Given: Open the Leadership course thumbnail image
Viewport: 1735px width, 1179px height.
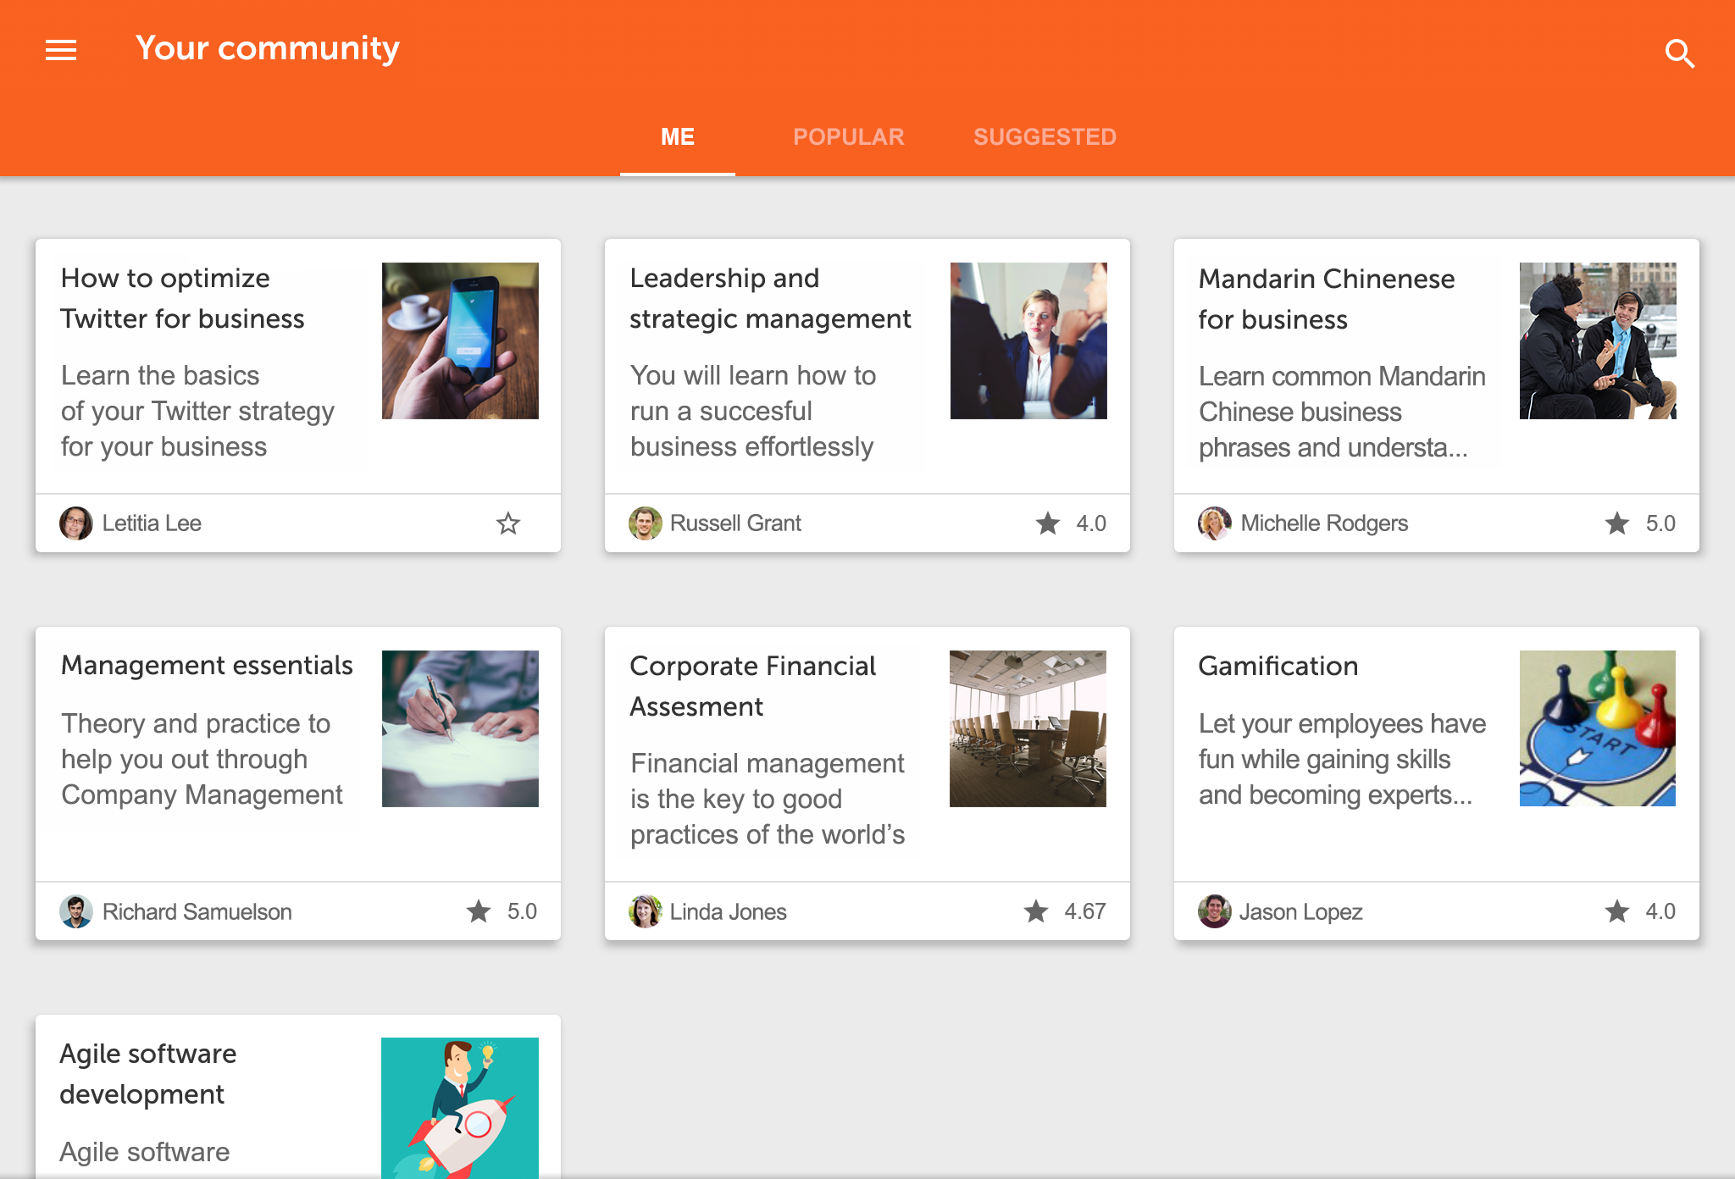Looking at the screenshot, I should click(x=1028, y=340).
